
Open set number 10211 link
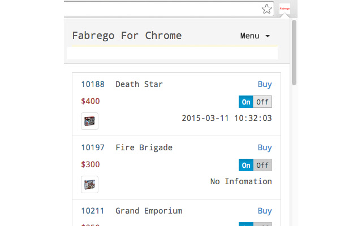tap(93, 211)
